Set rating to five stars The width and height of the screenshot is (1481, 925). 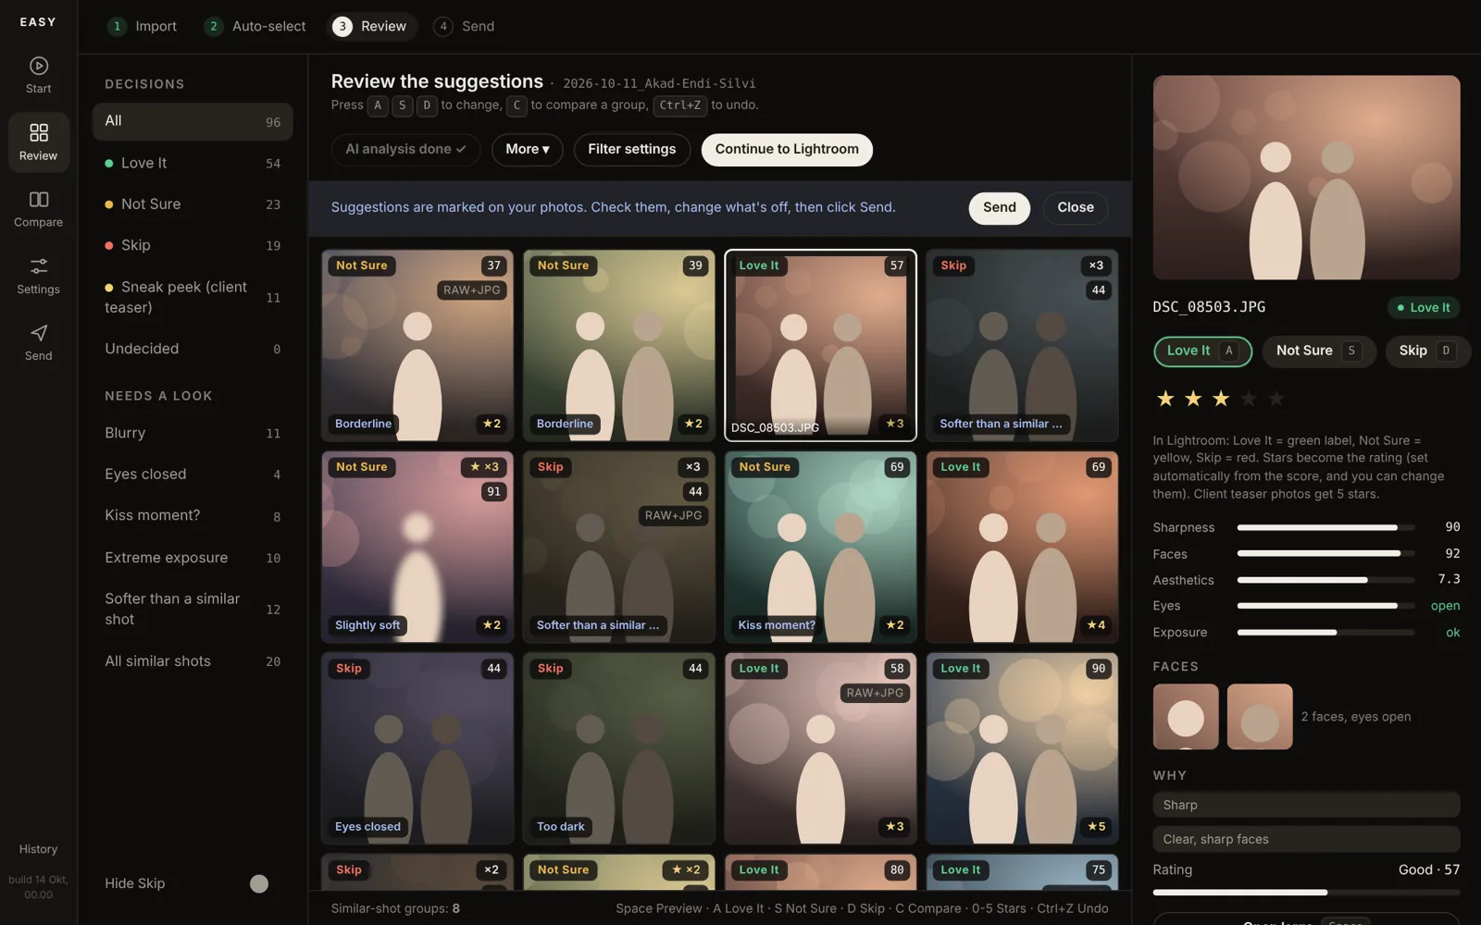pyautogui.click(x=1276, y=399)
